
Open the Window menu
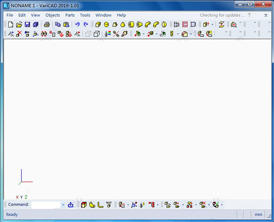click(104, 15)
